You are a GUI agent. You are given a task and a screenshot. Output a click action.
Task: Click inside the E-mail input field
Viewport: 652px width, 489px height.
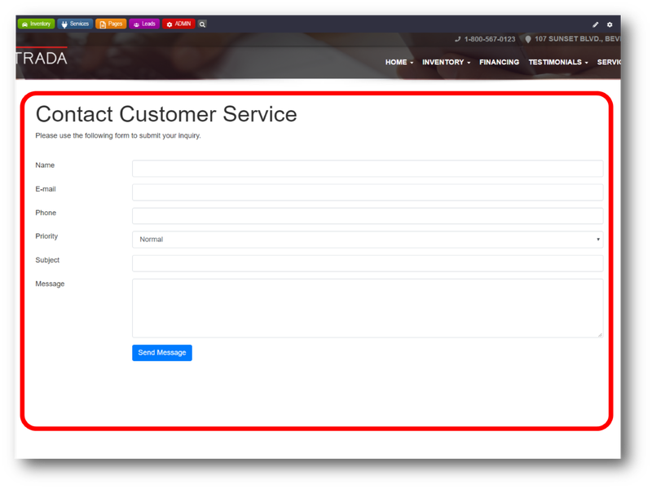click(368, 192)
